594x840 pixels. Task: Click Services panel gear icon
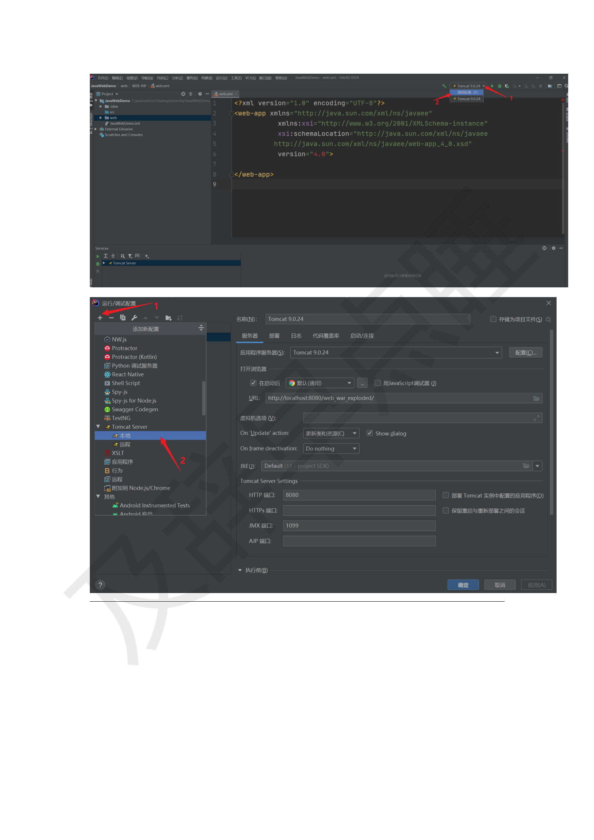click(554, 248)
